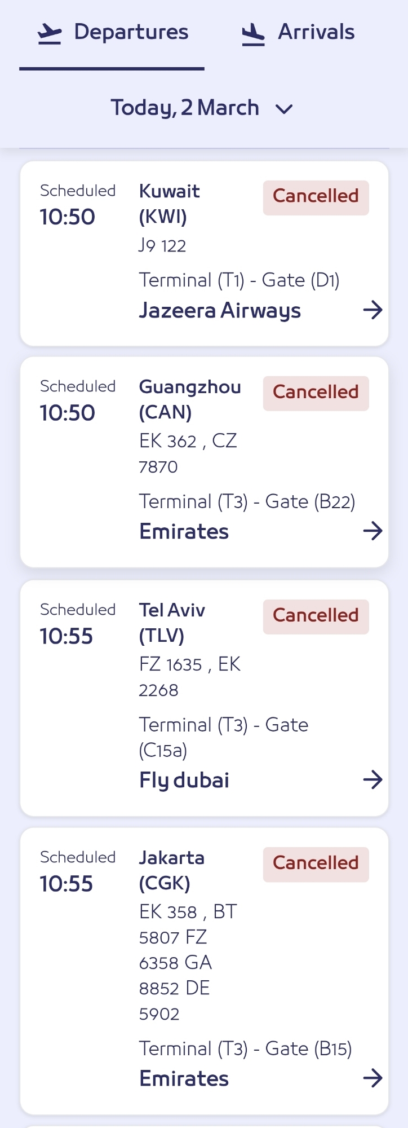Click the Tel Aviv (TLV) destination
Viewport: 408px width, 1128px height.
172,623
